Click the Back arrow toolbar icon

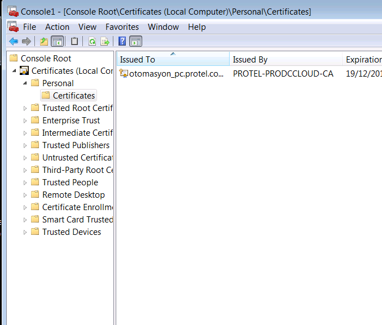[x=14, y=41]
